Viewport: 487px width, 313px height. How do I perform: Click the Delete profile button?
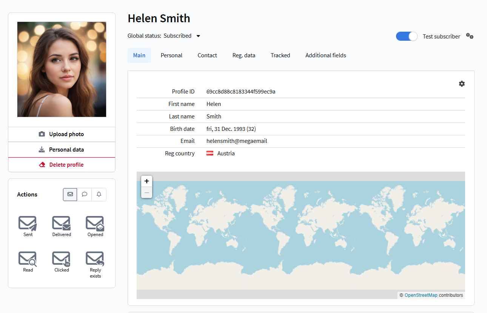pos(62,165)
